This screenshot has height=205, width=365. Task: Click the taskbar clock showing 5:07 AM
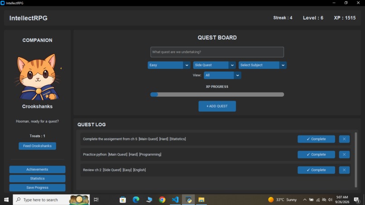(x=342, y=200)
